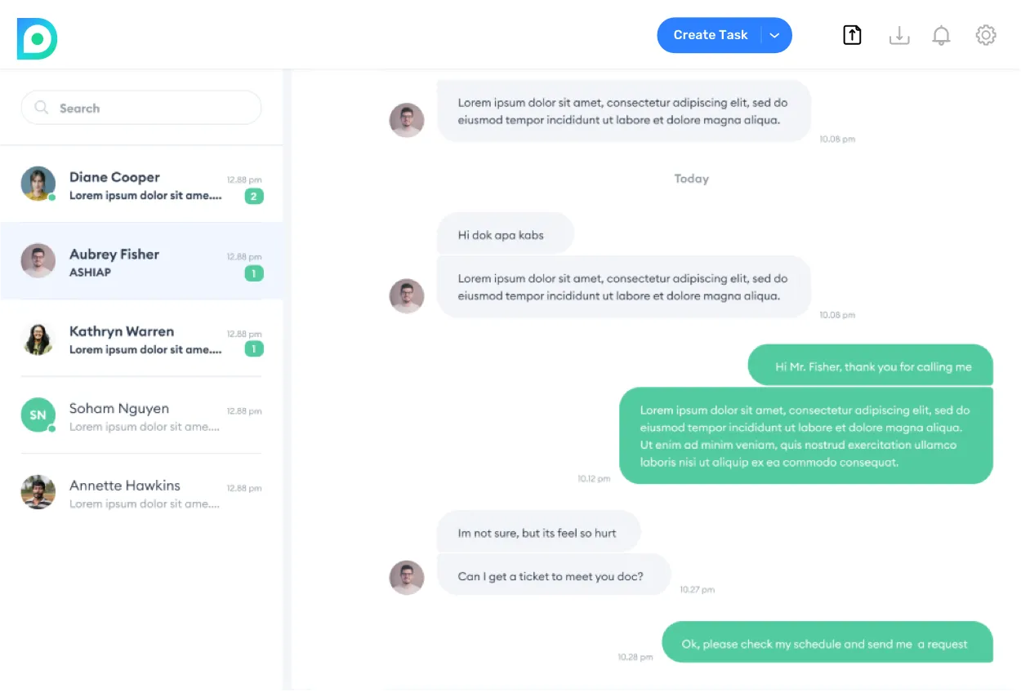Click the SN initials avatar

click(x=38, y=415)
